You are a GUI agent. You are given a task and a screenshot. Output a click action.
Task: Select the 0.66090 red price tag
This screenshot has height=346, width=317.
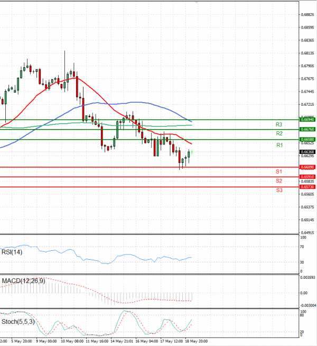click(307, 167)
